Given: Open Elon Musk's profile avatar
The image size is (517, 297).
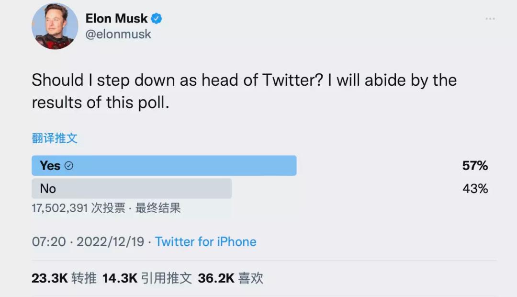Looking at the screenshot, I should [55, 26].
